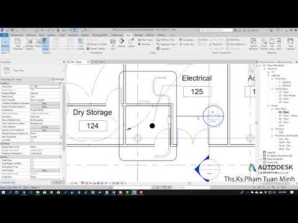
Task: Open the Windows Start menu
Action: (x=3, y=192)
